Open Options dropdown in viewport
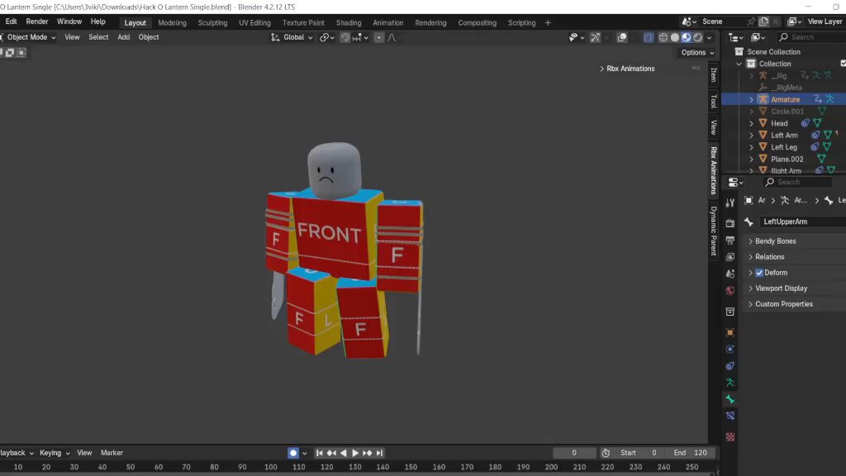This screenshot has width=846, height=476. (697, 52)
